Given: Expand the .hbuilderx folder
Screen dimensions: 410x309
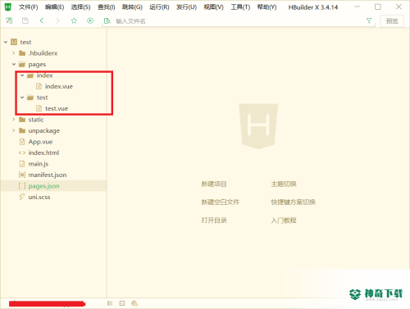Looking at the screenshot, I should click(x=14, y=53).
